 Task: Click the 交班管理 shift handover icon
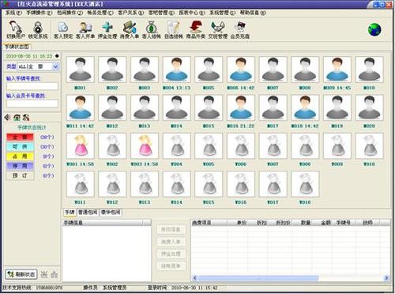[x=218, y=29]
